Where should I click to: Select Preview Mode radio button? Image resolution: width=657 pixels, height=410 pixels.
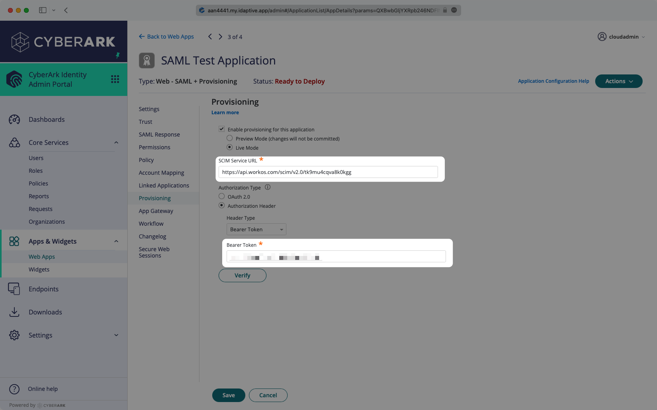pyautogui.click(x=230, y=138)
